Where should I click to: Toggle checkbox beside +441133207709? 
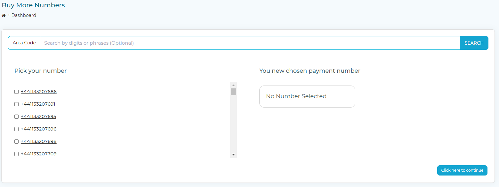point(17,154)
